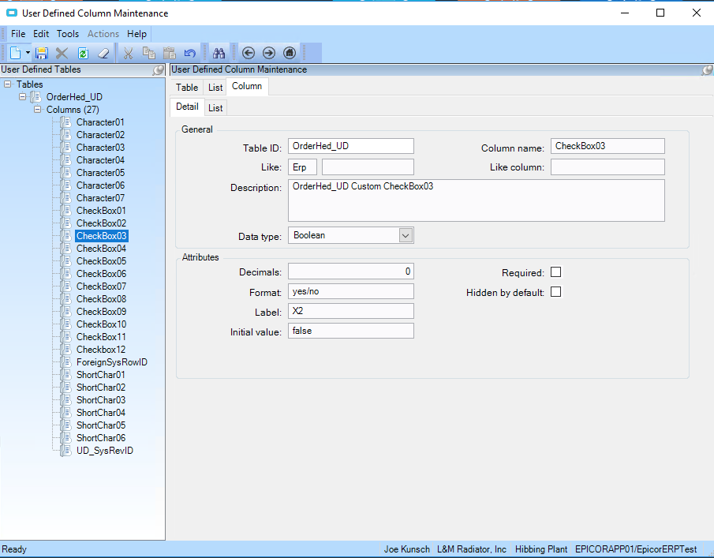The image size is (714, 558).
Task: Collapse the OrderHed_UD tree node
Action: tap(23, 97)
